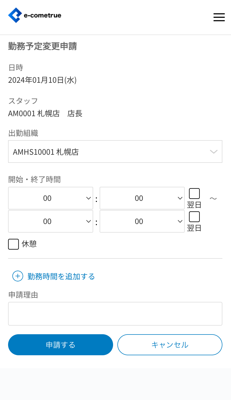Click the date 2024年01月10日(水) text
Viewport: 231px width, 400px height.
click(x=42, y=80)
